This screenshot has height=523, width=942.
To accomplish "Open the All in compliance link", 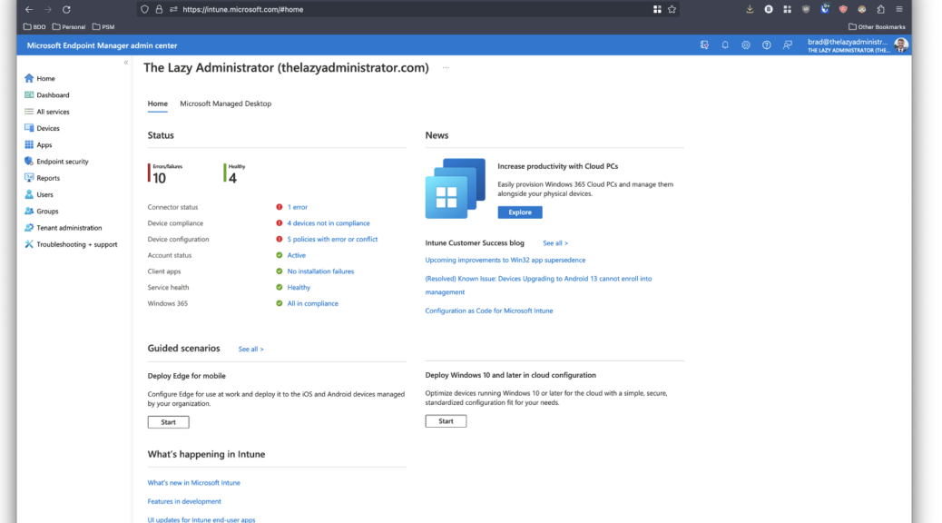I will click(312, 303).
